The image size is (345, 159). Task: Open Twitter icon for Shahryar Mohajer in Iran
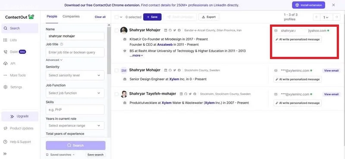point(175,30)
